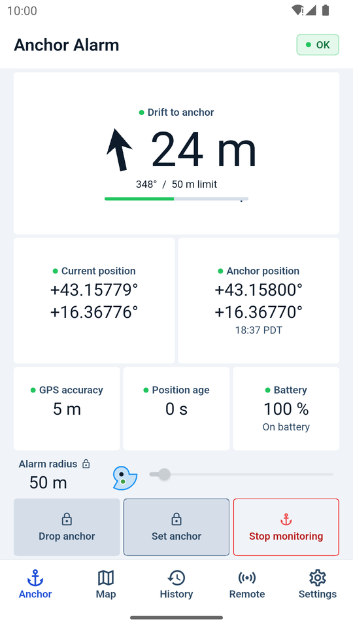Go to the Remote tab
Screen dimensions: 353x628
click(247, 584)
